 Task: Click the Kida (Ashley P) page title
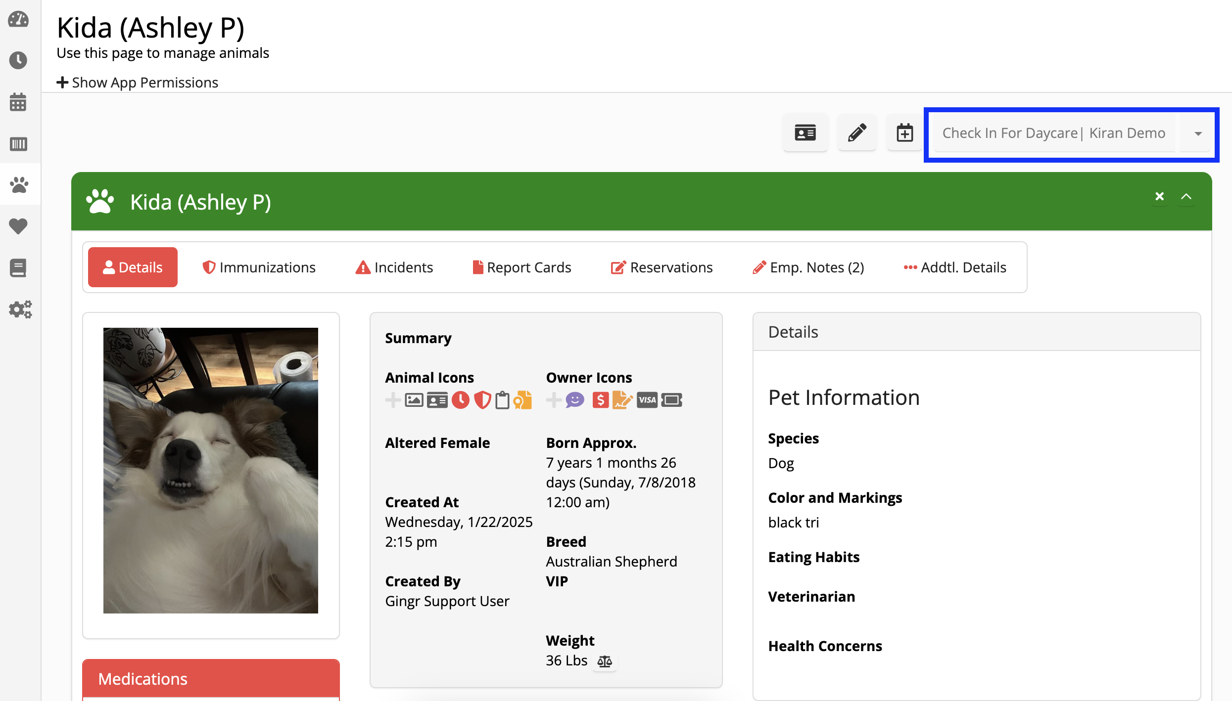pyautogui.click(x=150, y=28)
